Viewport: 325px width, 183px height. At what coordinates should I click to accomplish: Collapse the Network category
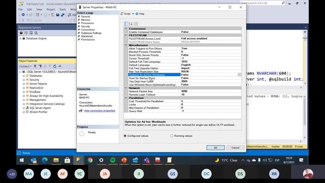tap(126, 88)
